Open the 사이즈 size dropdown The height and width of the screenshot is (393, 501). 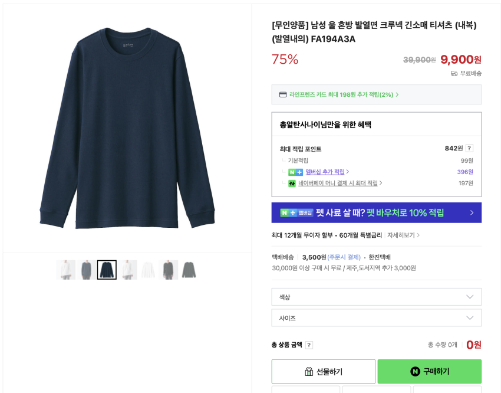(x=376, y=318)
